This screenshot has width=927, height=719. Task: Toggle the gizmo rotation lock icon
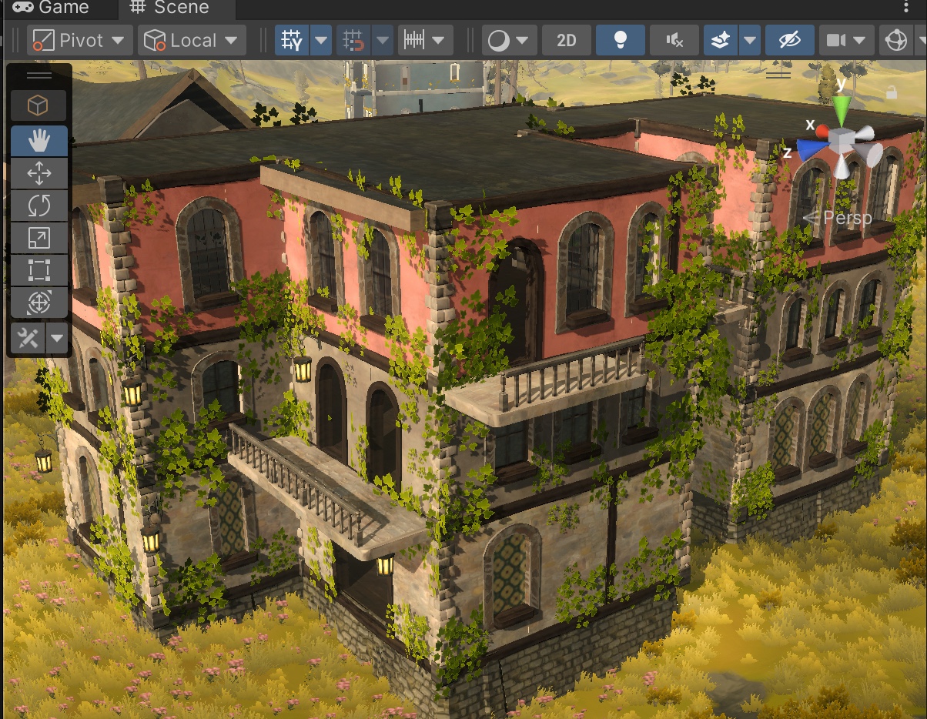[891, 92]
